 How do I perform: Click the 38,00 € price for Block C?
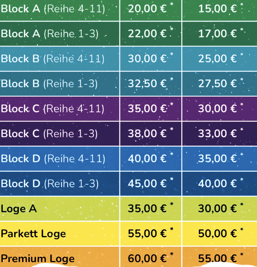[147, 133]
